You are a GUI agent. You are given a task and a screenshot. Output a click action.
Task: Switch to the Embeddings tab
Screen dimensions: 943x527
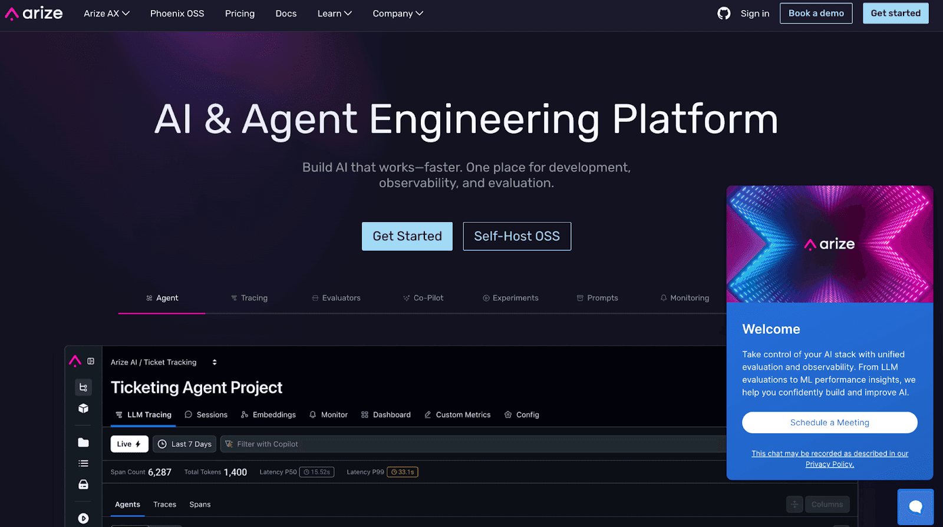268,415
